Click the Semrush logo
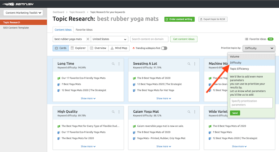 tap(18, 4)
